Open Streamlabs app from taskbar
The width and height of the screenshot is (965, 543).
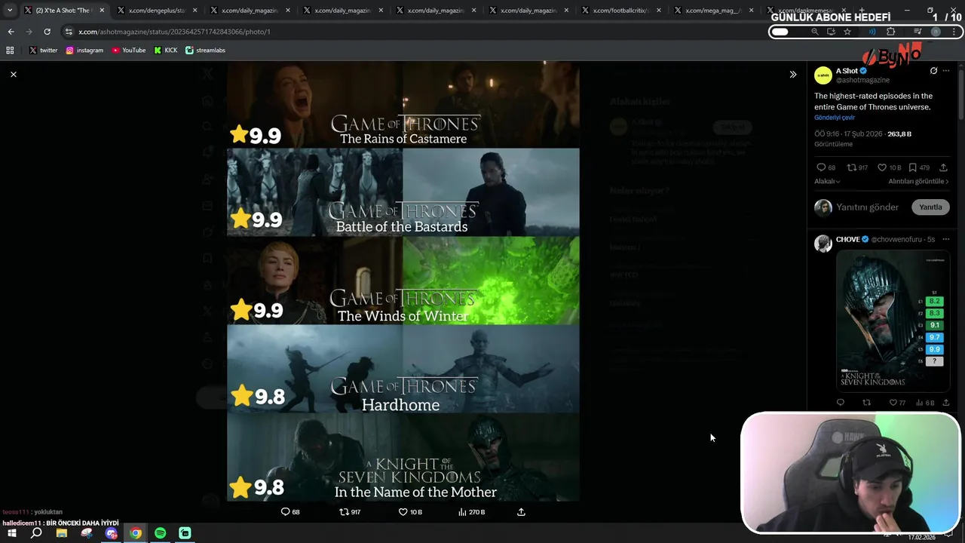(x=185, y=533)
